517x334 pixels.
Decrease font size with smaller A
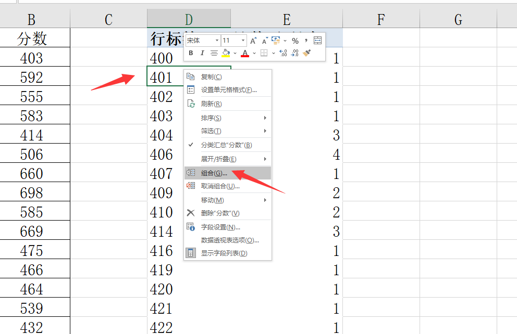pyautogui.click(x=264, y=41)
